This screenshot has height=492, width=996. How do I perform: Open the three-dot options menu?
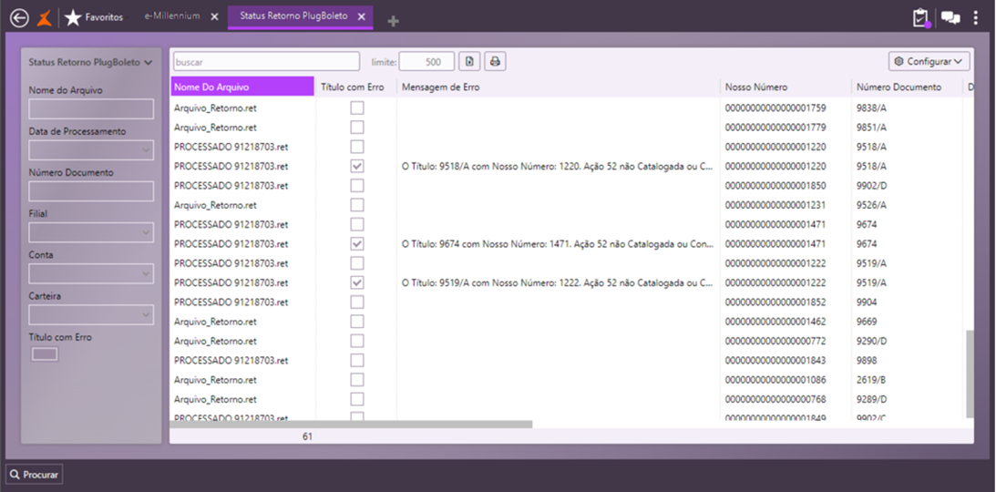[976, 18]
